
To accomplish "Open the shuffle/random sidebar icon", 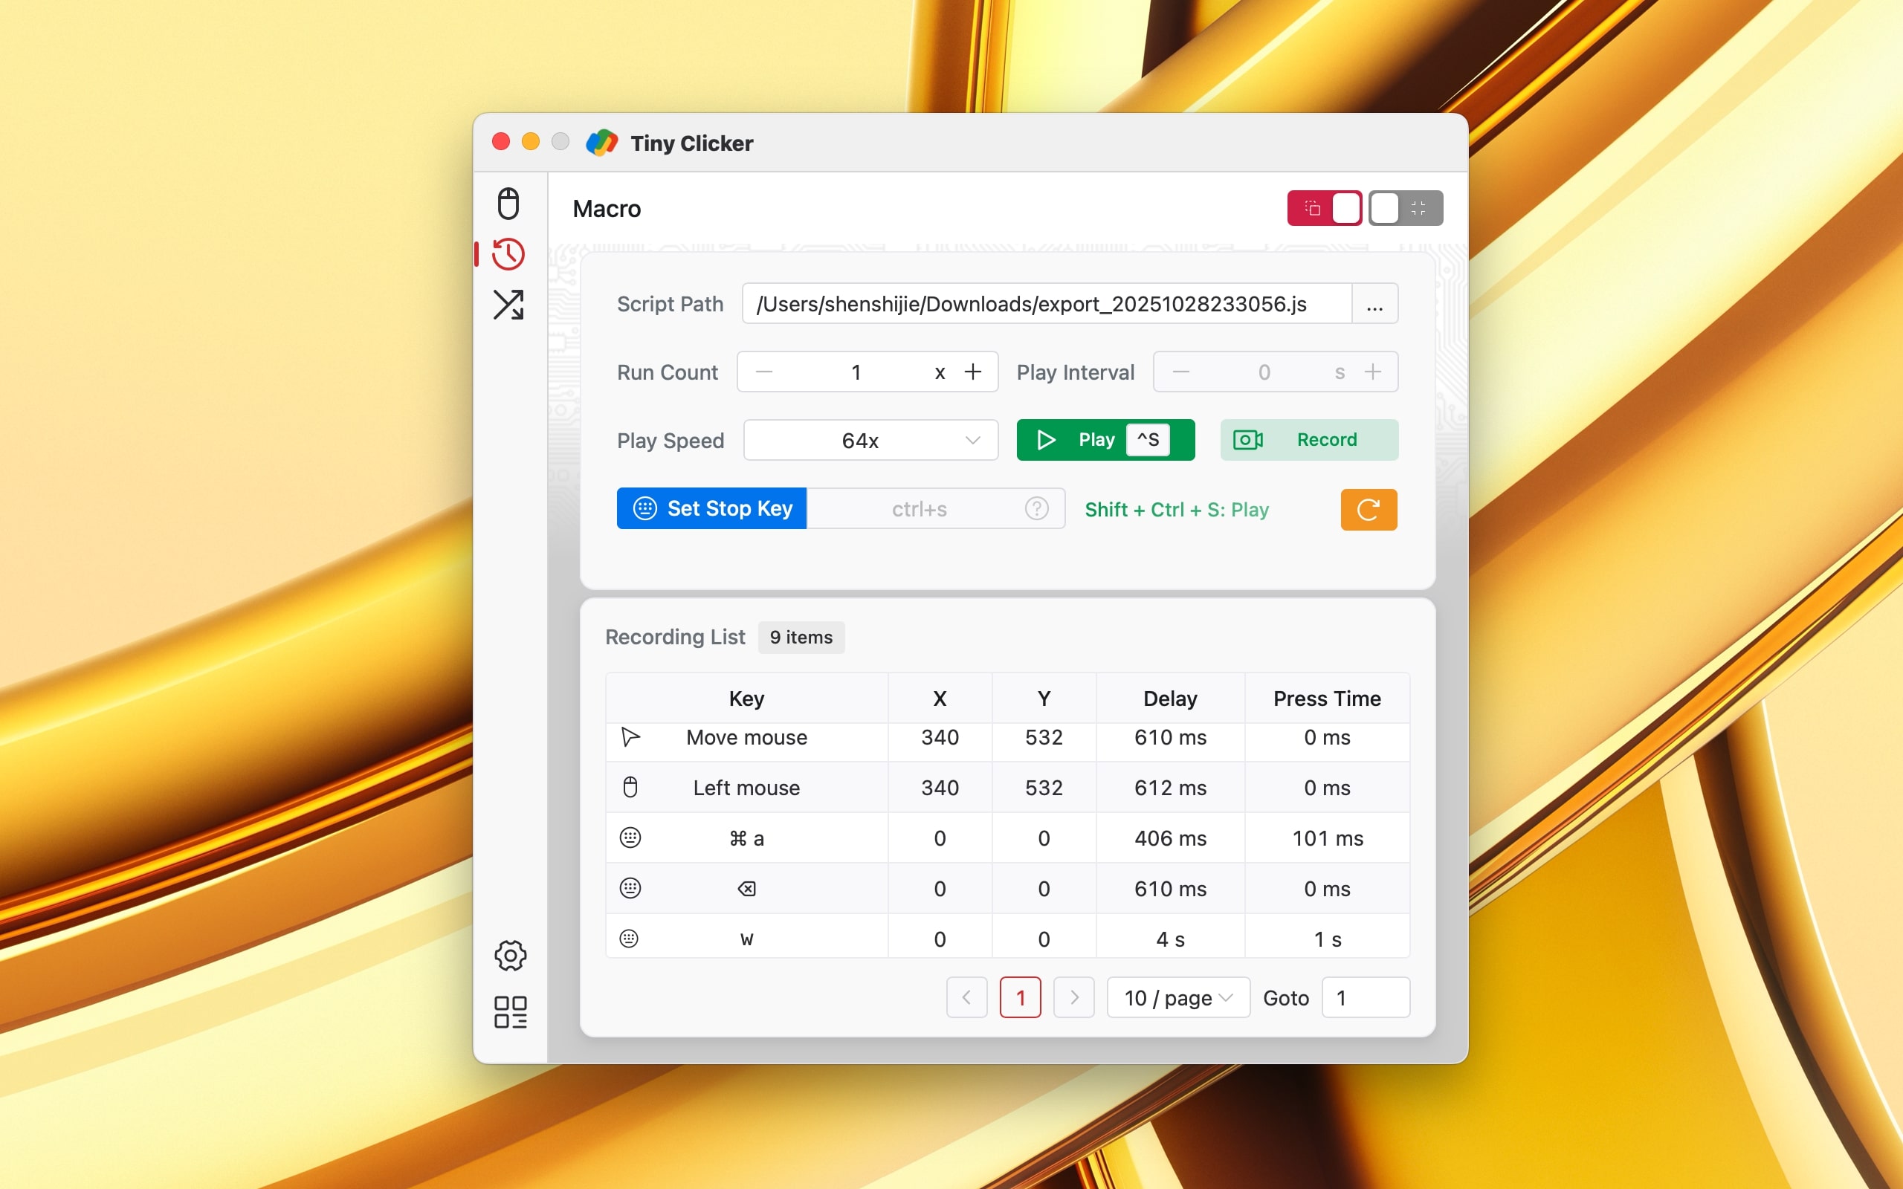I will pyautogui.click(x=508, y=305).
